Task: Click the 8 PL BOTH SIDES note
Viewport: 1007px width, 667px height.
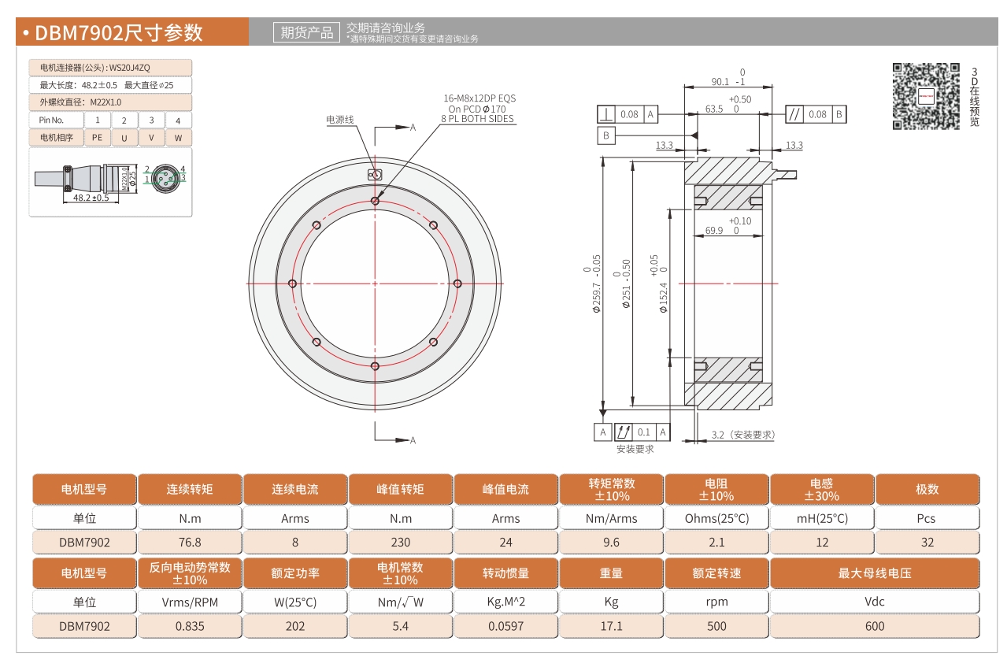Action: point(477,119)
